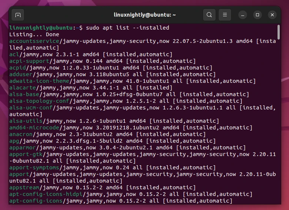Click the 'Listing... Done' line
Viewport: 289px width, 210px height.
click(x=34, y=34)
